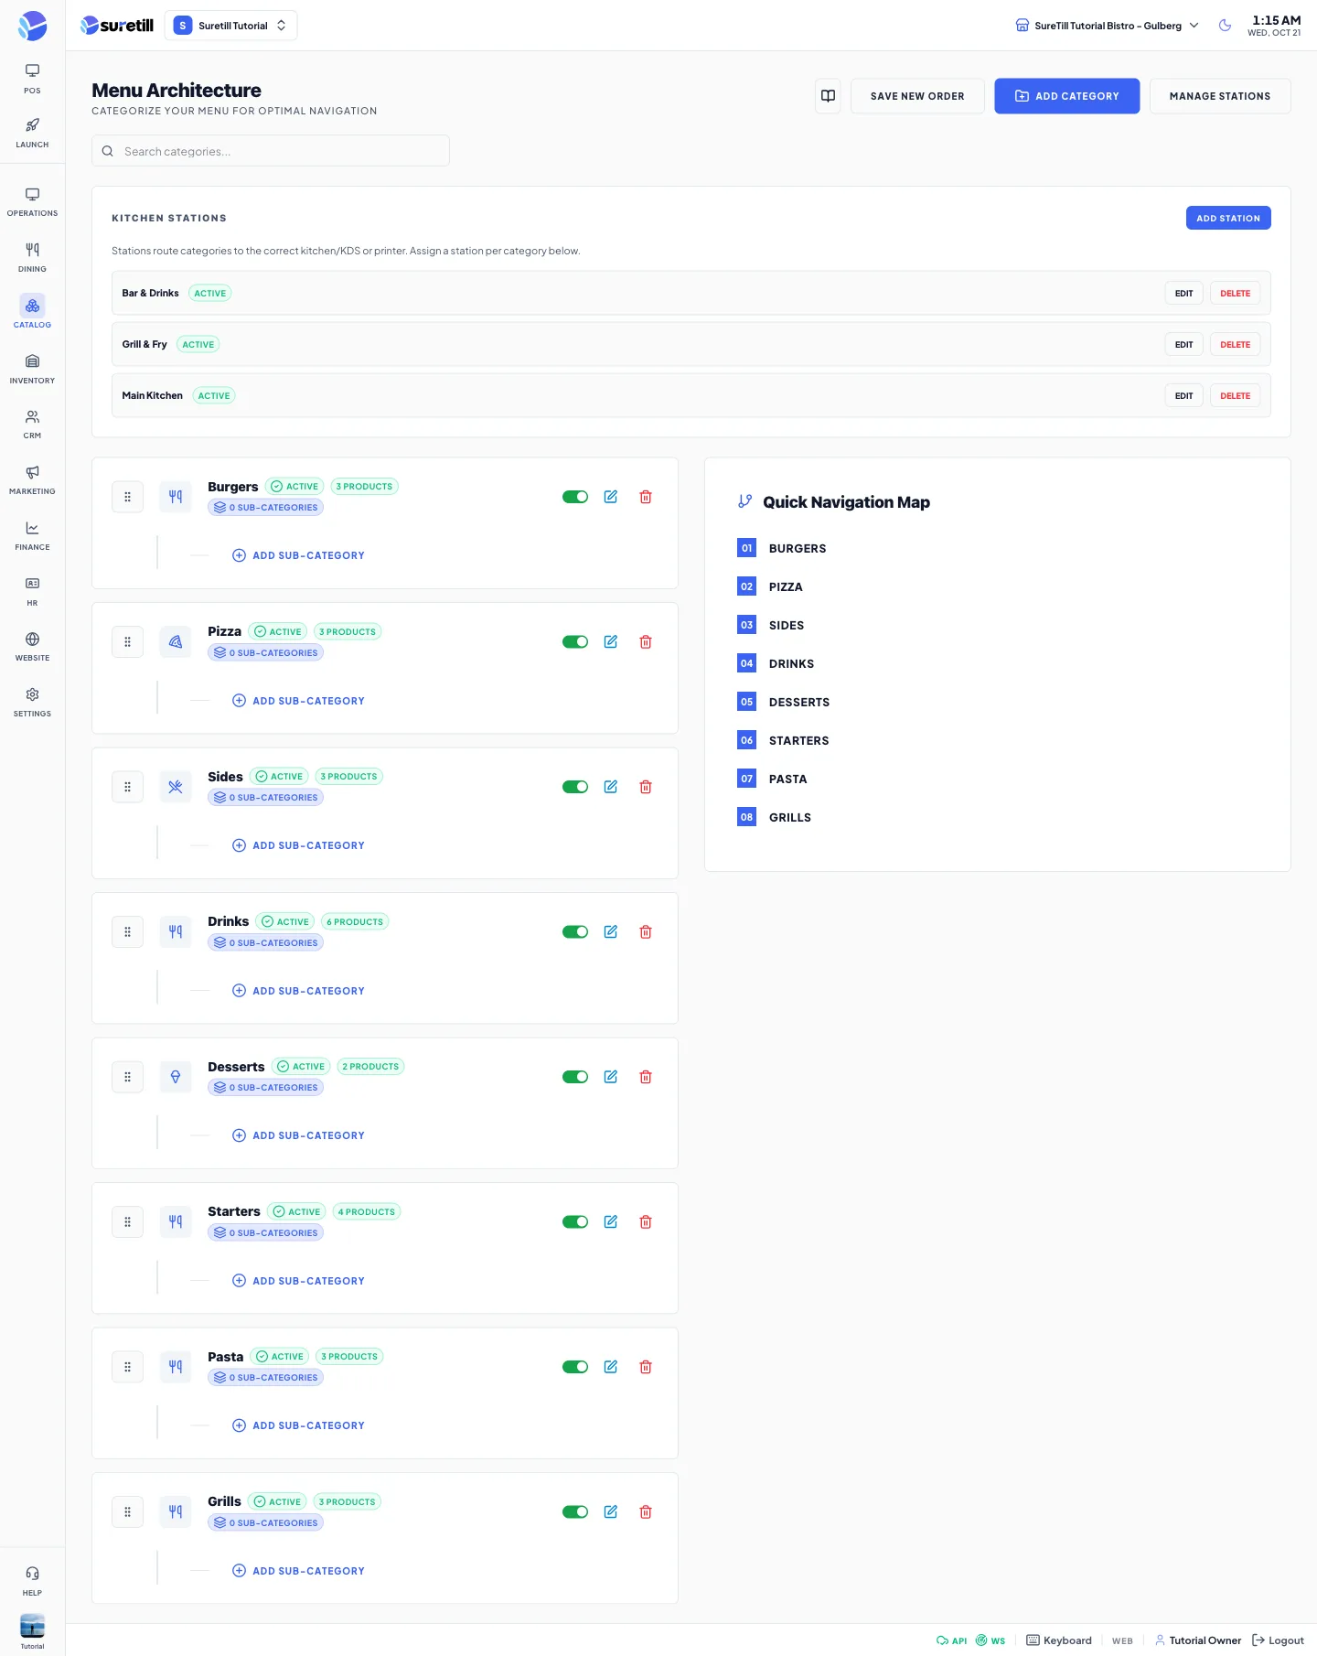Edit the Drinks category pencil icon
Viewport: 1317px width, 1656px height.
[611, 932]
